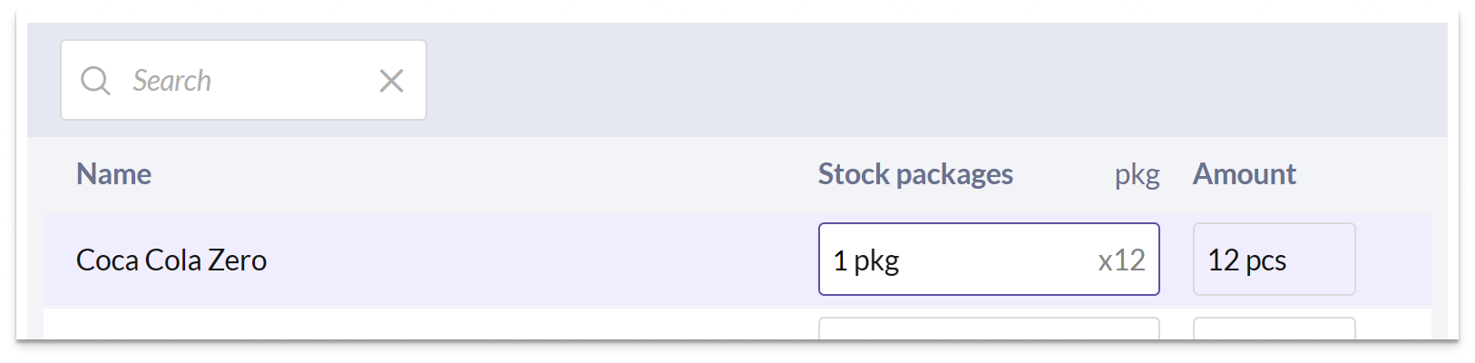Click the empty header space after Name
Screen dimensions: 1475x363
point(481,174)
